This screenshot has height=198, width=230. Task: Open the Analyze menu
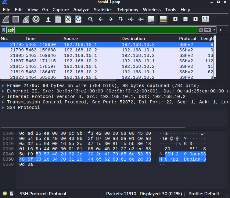pyautogui.click(x=81, y=10)
